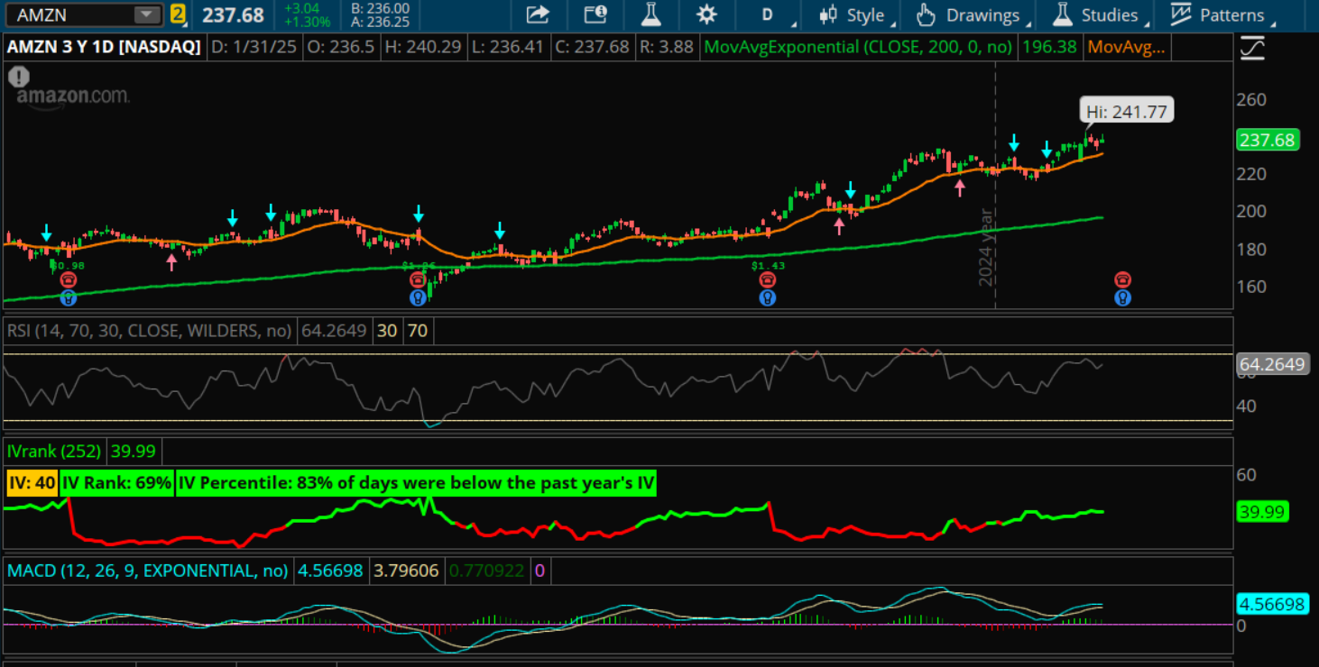The width and height of the screenshot is (1319, 667).
Task: Click the MACD signal value 3.79606
Action: point(406,570)
